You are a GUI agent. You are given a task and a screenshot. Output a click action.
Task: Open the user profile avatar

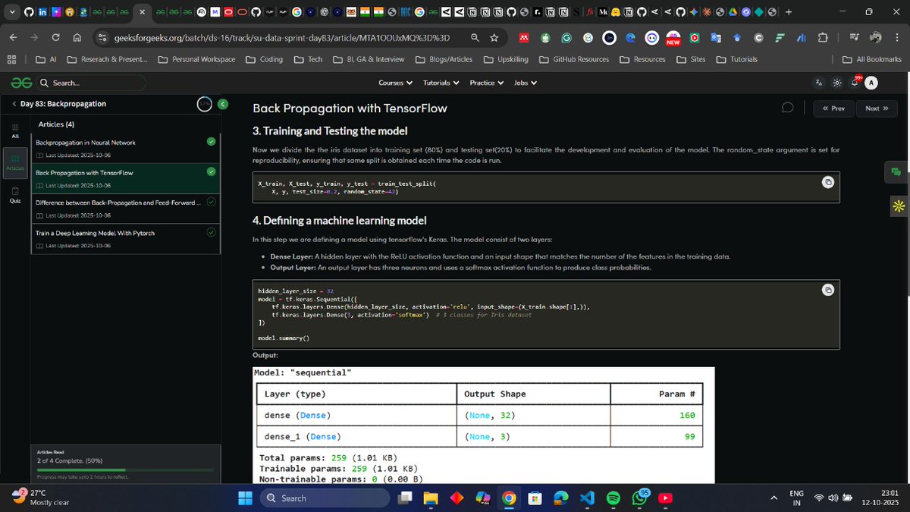click(872, 83)
